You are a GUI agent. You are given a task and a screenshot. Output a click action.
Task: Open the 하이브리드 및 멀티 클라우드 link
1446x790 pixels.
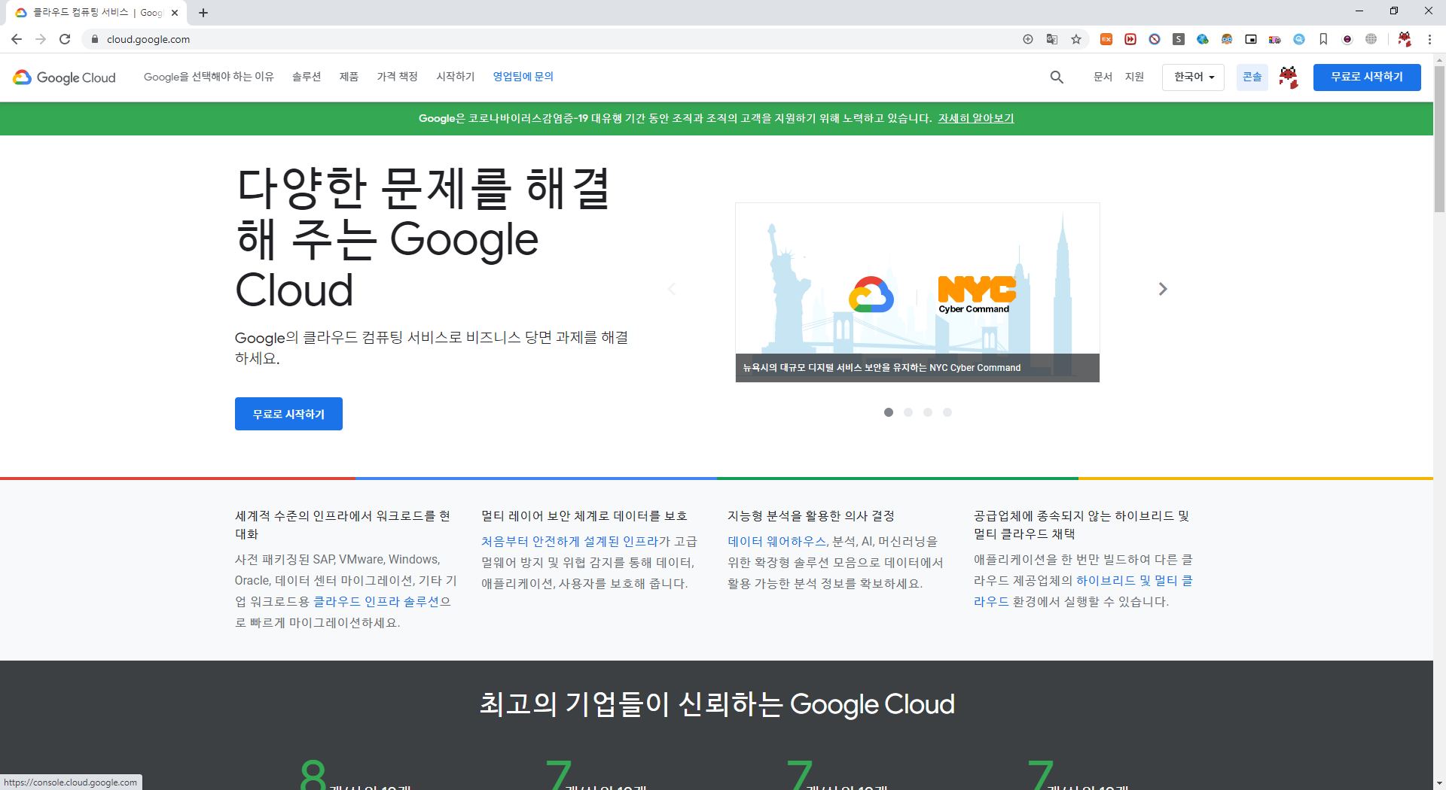(1083, 591)
